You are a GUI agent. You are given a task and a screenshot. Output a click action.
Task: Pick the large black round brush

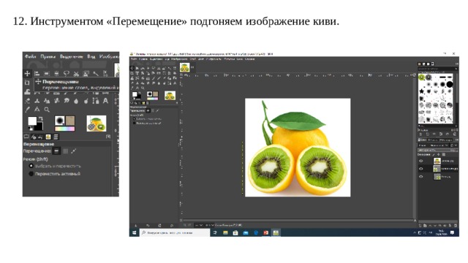(x=450, y=85)
